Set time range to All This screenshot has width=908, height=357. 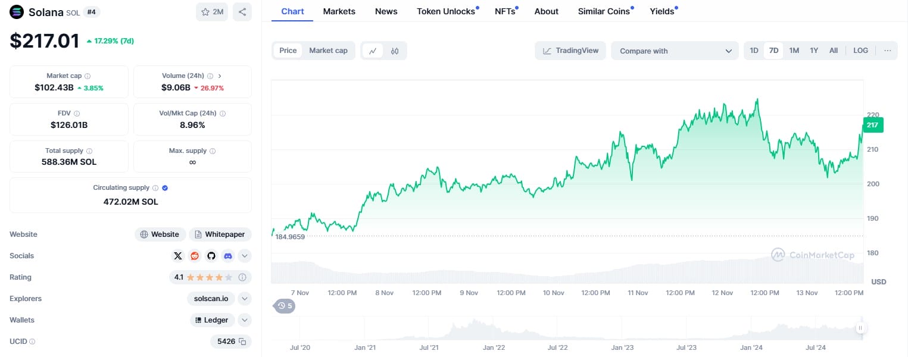(x=834, y=51)
